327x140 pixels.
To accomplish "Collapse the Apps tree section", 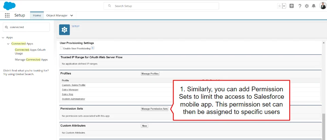I will [3, 38].
